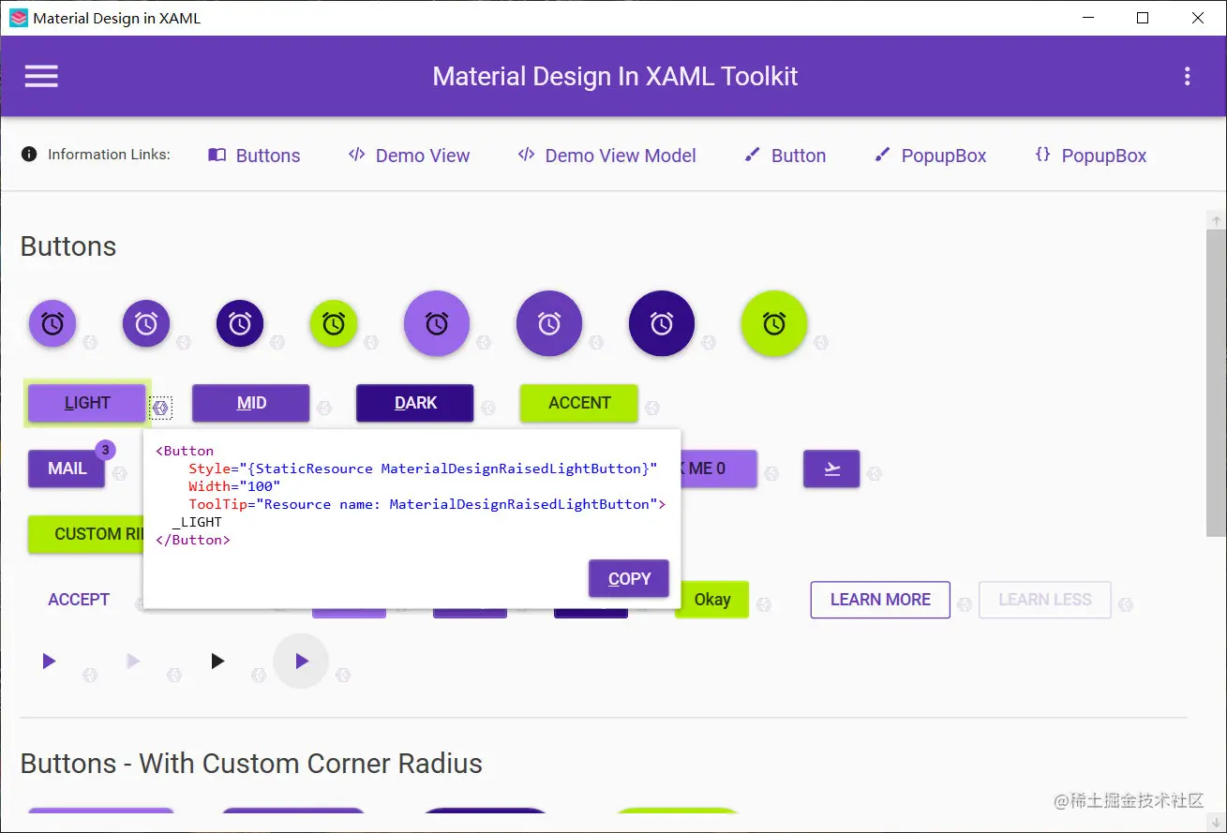Click the vertical scrollbar thumb
The image size is (1227, 833).
point(1216,384)
